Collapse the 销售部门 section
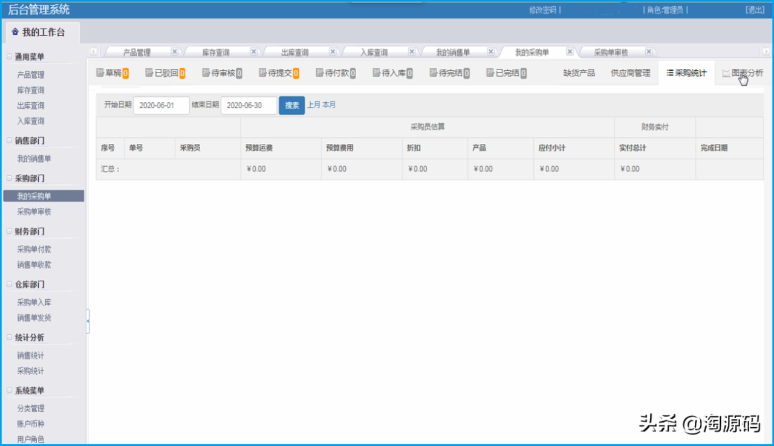The width and height of the screenshot is (774, 446). tap(9, 141)
